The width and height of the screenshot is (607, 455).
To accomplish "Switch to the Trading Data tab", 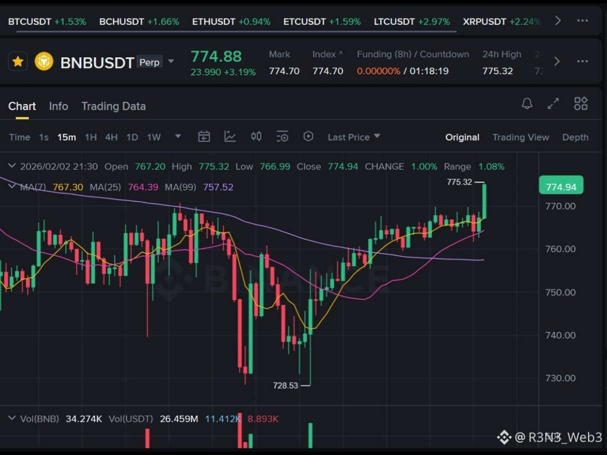I will (114, 106).
